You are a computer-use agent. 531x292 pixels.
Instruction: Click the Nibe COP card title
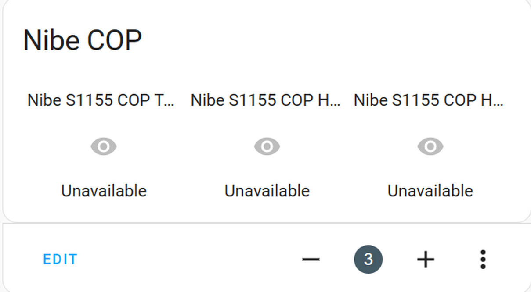(x=83, y=40)
